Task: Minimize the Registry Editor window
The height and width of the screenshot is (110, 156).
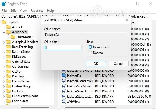Action: pos(125,4)
